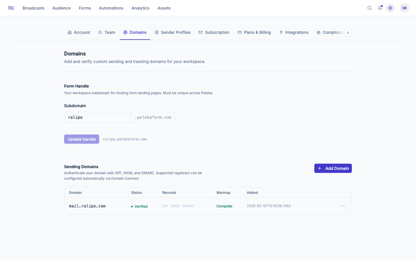Screen dimensions: 416x260
Task: Click the Peleka wave logo icon
Action: coord(11,8)
